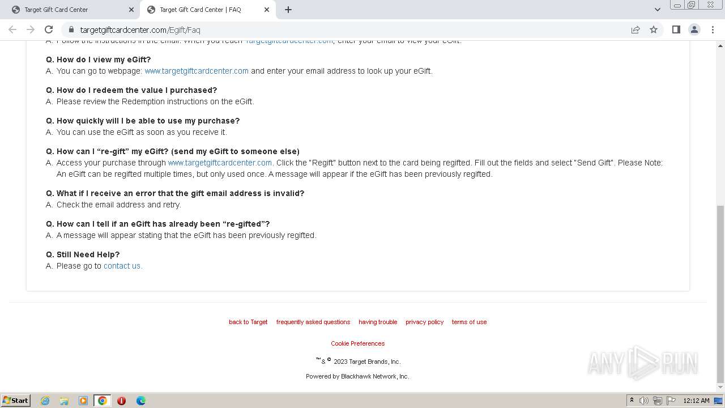Select answer 'Check the email address and retry.'
The height and width of the screenshot is (408, 725).
[119, 205]
